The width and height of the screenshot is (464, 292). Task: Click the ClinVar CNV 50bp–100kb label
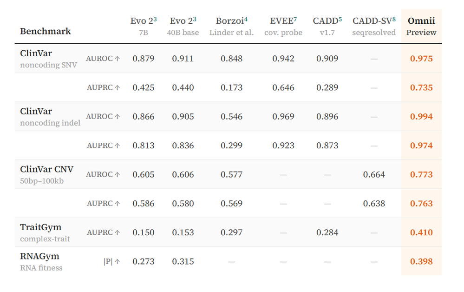[x=47, y=175]
